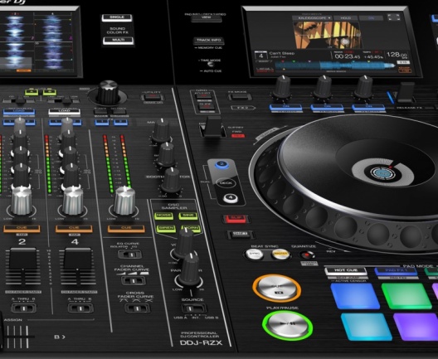Tap the cyan performance pad
This screenshot has width=438, height=359.
click(x=366, y=327)
